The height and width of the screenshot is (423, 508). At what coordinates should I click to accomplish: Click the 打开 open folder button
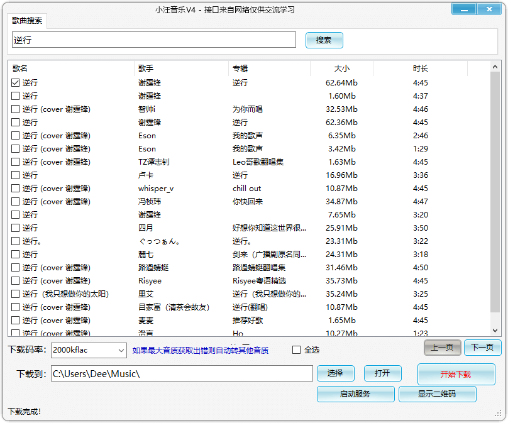point(383,373)
